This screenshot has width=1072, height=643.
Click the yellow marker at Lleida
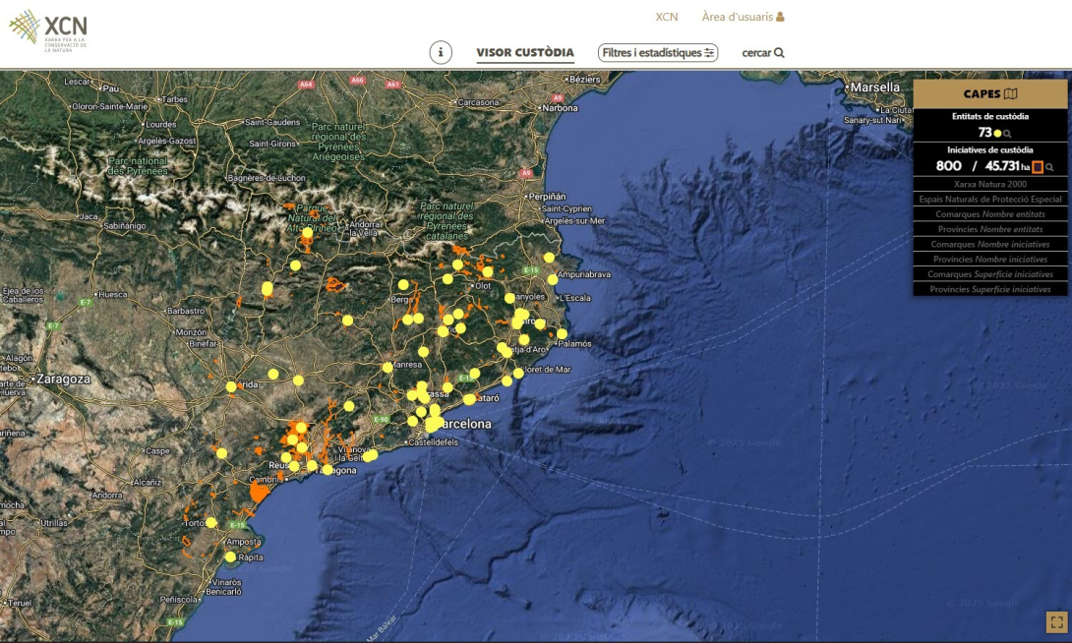[x=231, y=386]
